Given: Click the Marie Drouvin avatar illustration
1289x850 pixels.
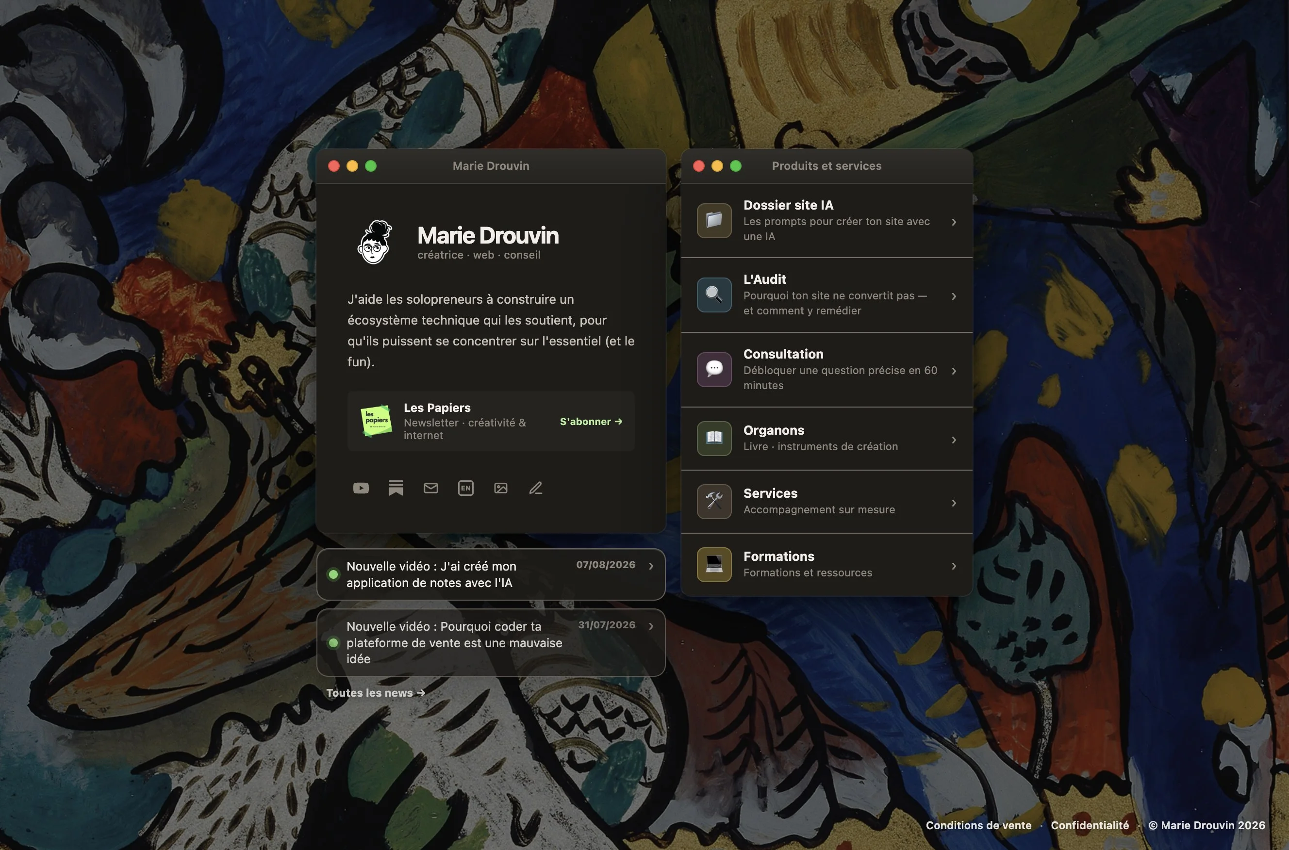Looking at the screenshot, I should [x=375, y=242].
